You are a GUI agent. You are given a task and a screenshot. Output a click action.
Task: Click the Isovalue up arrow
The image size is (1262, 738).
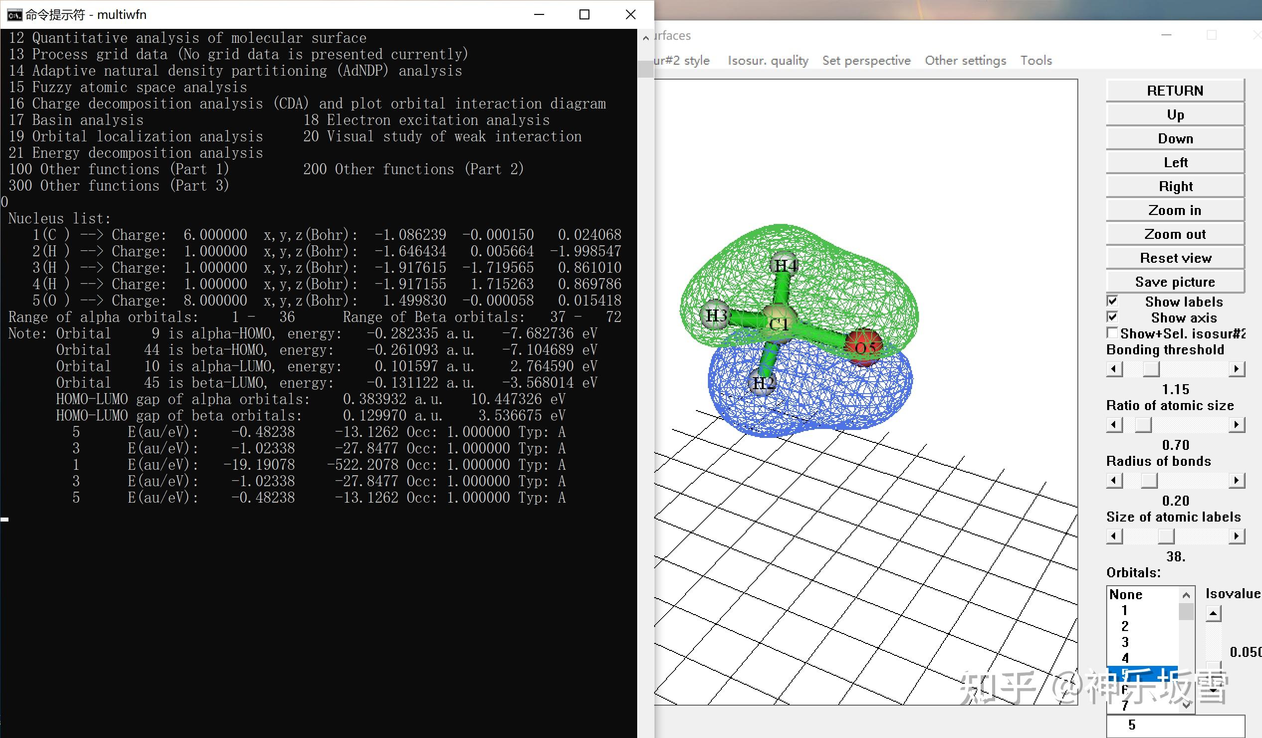[1213, 613]
